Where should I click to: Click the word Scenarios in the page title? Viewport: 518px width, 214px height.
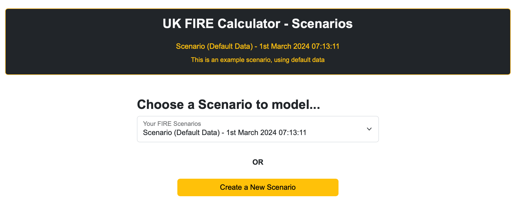click(322, 24)
